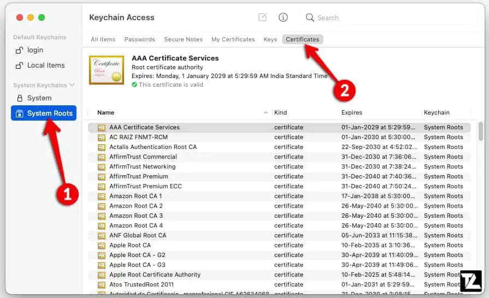This screenshot has height=298, width=489.
Task: Select the AffirmTrust Commercial name
Action: pos(143,157)
